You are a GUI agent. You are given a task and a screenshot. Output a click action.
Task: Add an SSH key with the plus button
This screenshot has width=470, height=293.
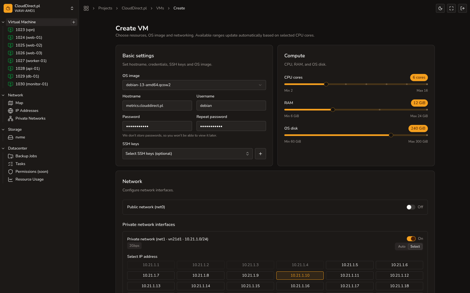click(x=260, y=153)
